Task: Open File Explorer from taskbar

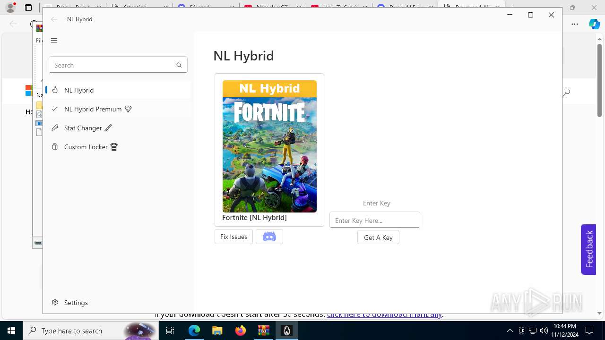Action: pyautogui.click(x=217, y=331)
